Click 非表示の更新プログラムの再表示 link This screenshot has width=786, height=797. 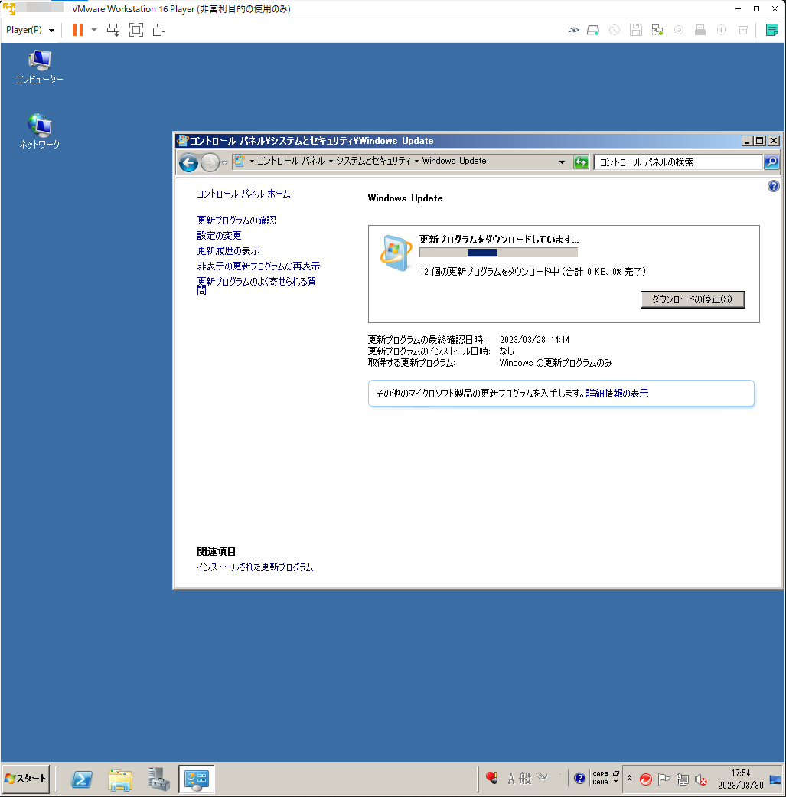(259, 266)
